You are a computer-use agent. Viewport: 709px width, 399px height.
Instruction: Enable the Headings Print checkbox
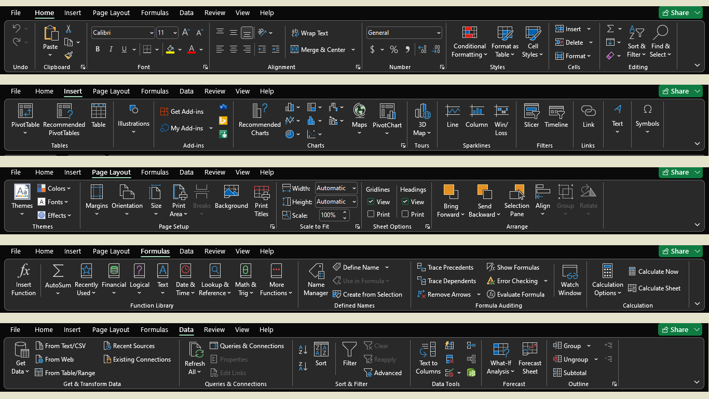point(405,214)
